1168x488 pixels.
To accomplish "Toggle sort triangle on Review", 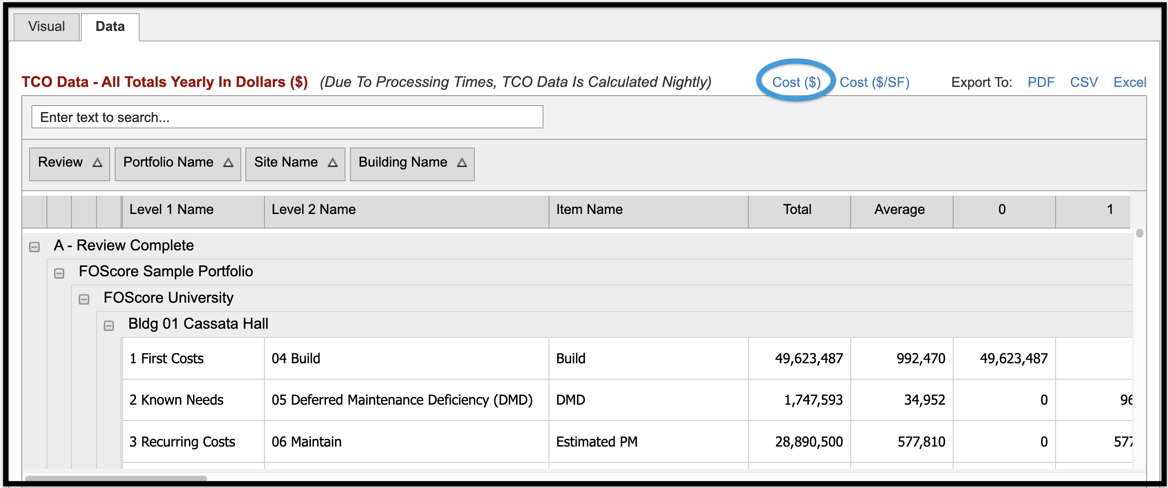I will pyautogui.click(x=97, y=163).
